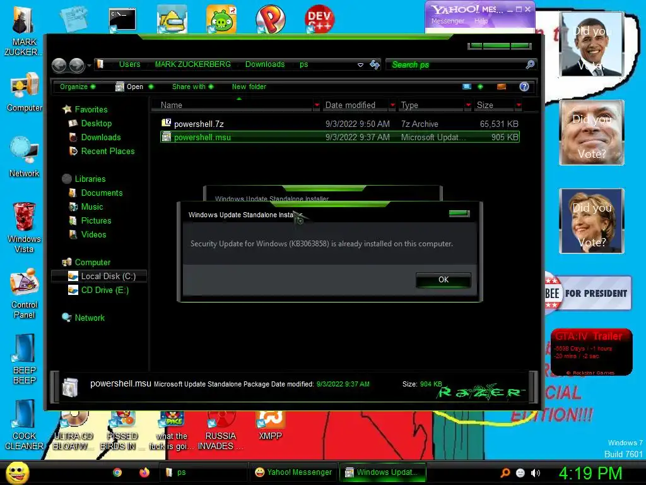Open the Control Panel desktop icon
This screenshot has height=485, width=646.
(25, 294)
